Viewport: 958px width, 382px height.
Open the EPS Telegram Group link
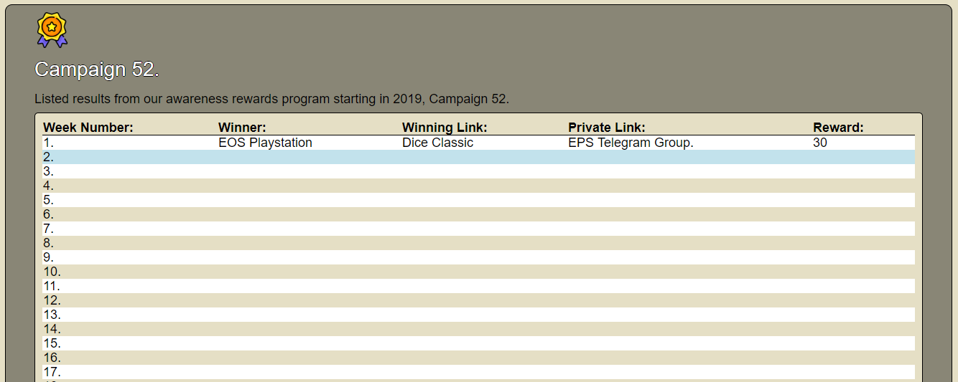coord(631,143)
